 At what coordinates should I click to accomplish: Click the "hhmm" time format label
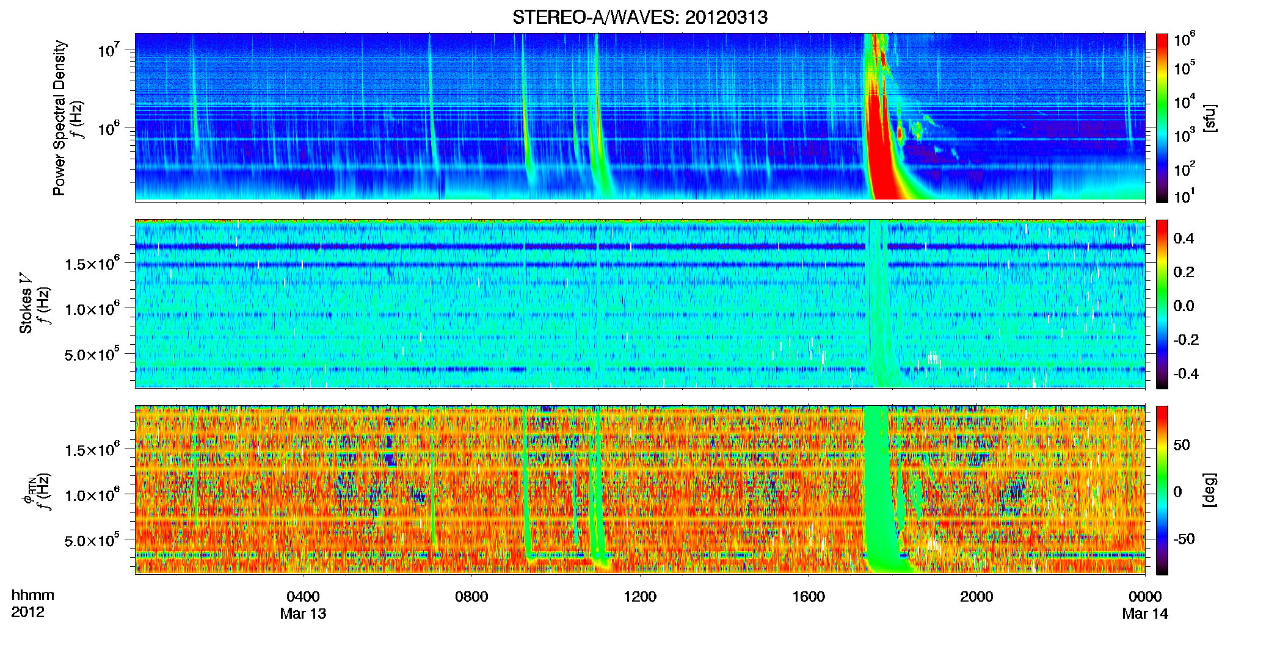pyautogui.click(x=33, y=595)
